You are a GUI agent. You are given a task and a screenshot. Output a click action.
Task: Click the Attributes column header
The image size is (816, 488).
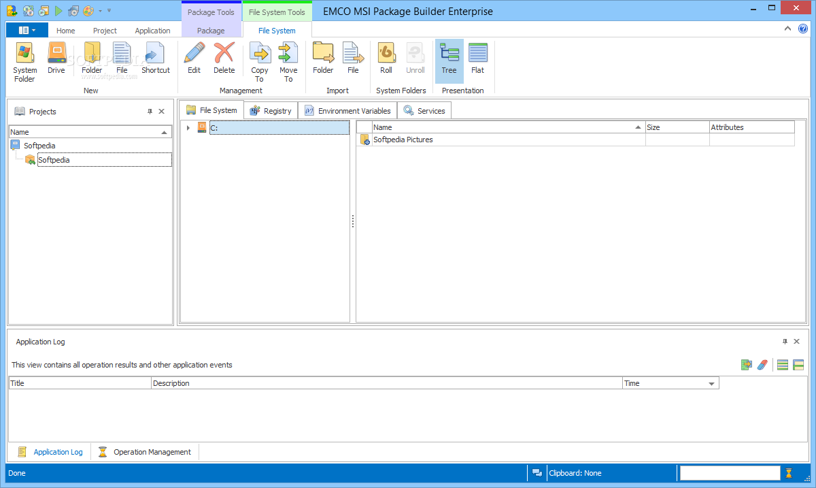click(752, 127)
